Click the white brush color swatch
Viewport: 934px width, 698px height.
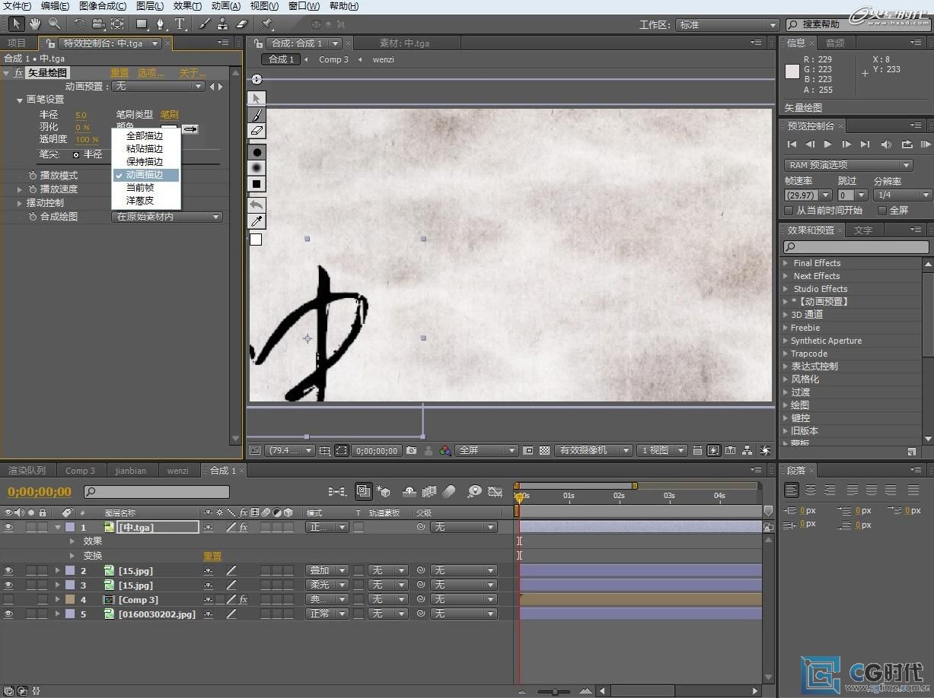click(168, 128)
